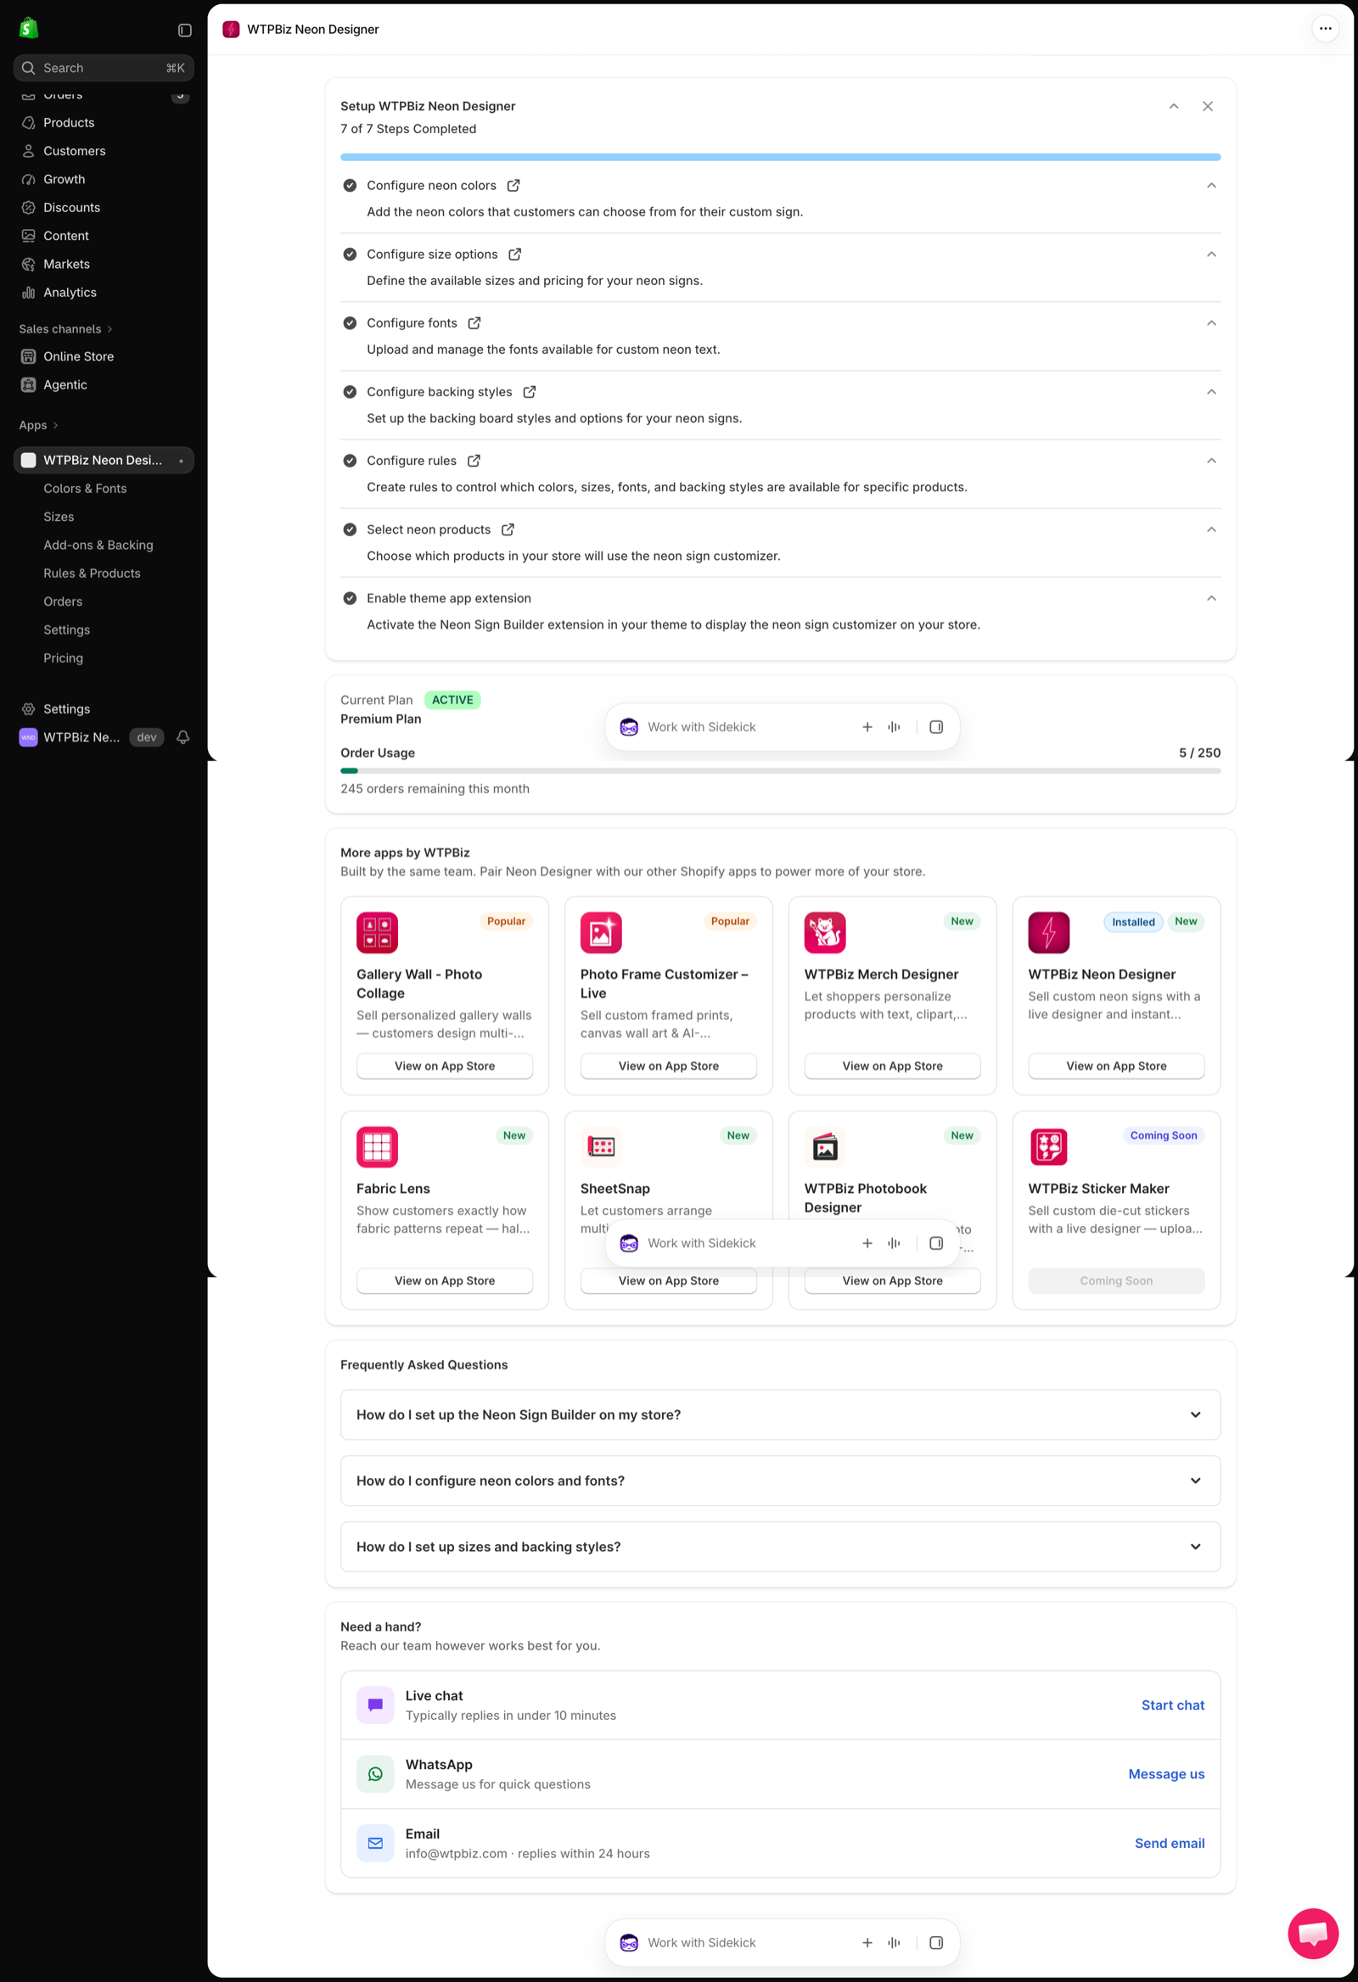This screenshot has height=1982, width=1358.
Task: Expand the Sales channels section
Action: point(65,328)
